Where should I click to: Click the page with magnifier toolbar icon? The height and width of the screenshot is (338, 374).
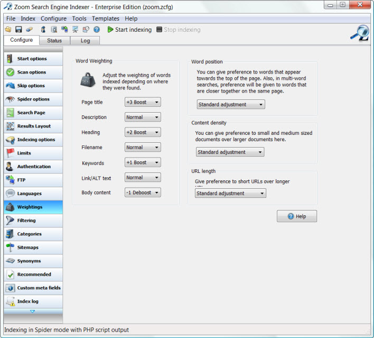[54, 30]
